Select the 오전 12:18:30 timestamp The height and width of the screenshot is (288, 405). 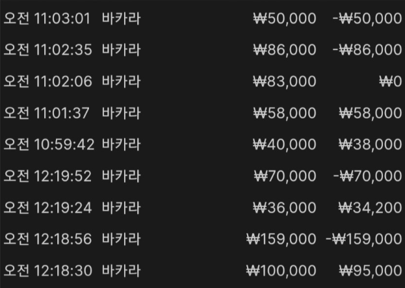[49, 271]
